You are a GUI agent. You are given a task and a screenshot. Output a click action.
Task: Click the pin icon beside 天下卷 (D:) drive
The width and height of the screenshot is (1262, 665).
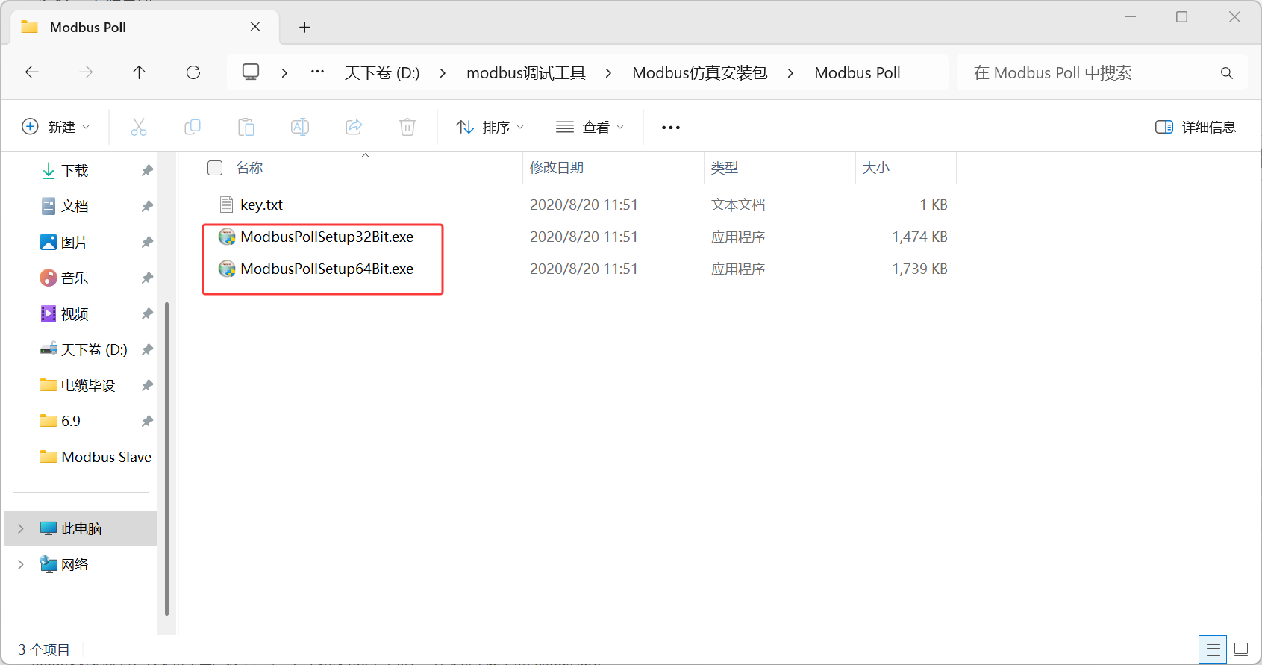coord(147,349)
